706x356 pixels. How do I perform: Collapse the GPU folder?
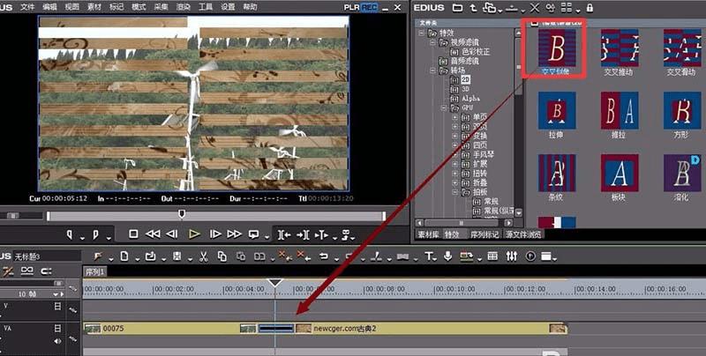(444, 108)
